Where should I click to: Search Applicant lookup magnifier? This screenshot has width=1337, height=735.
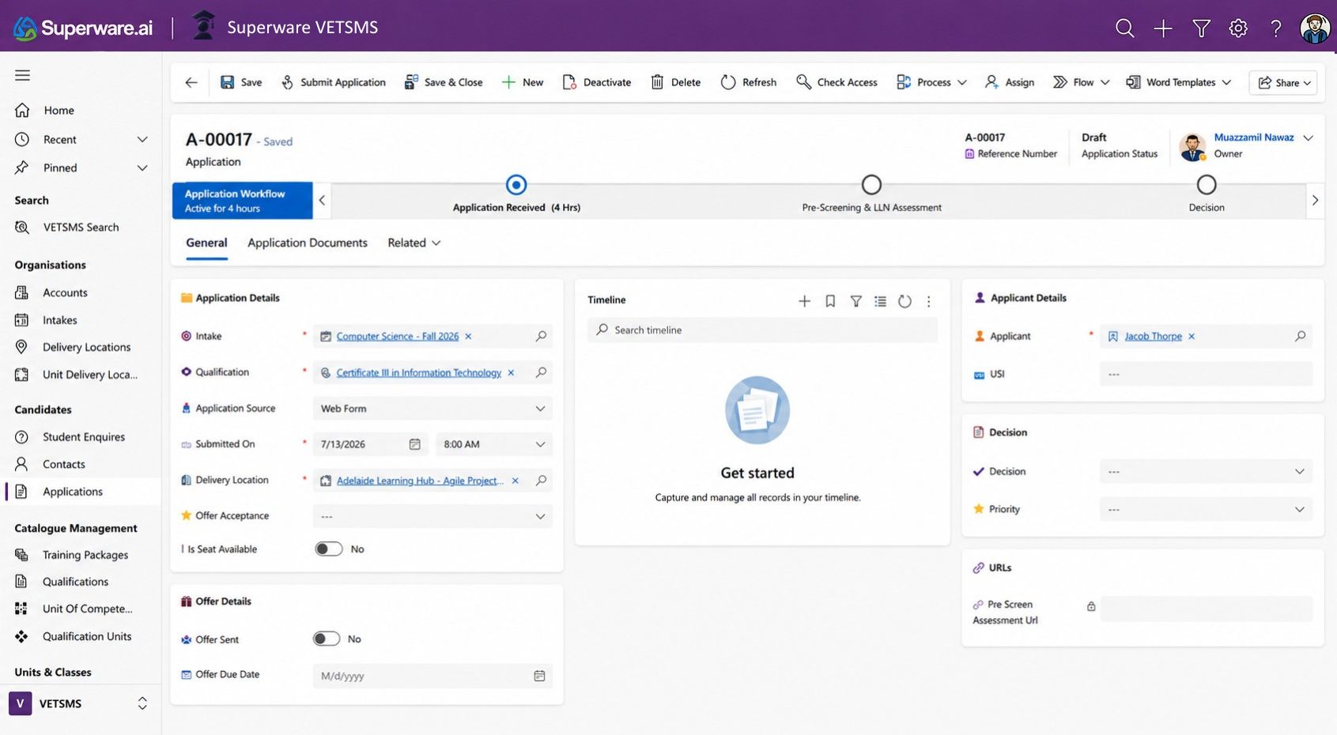point(1300,336)
